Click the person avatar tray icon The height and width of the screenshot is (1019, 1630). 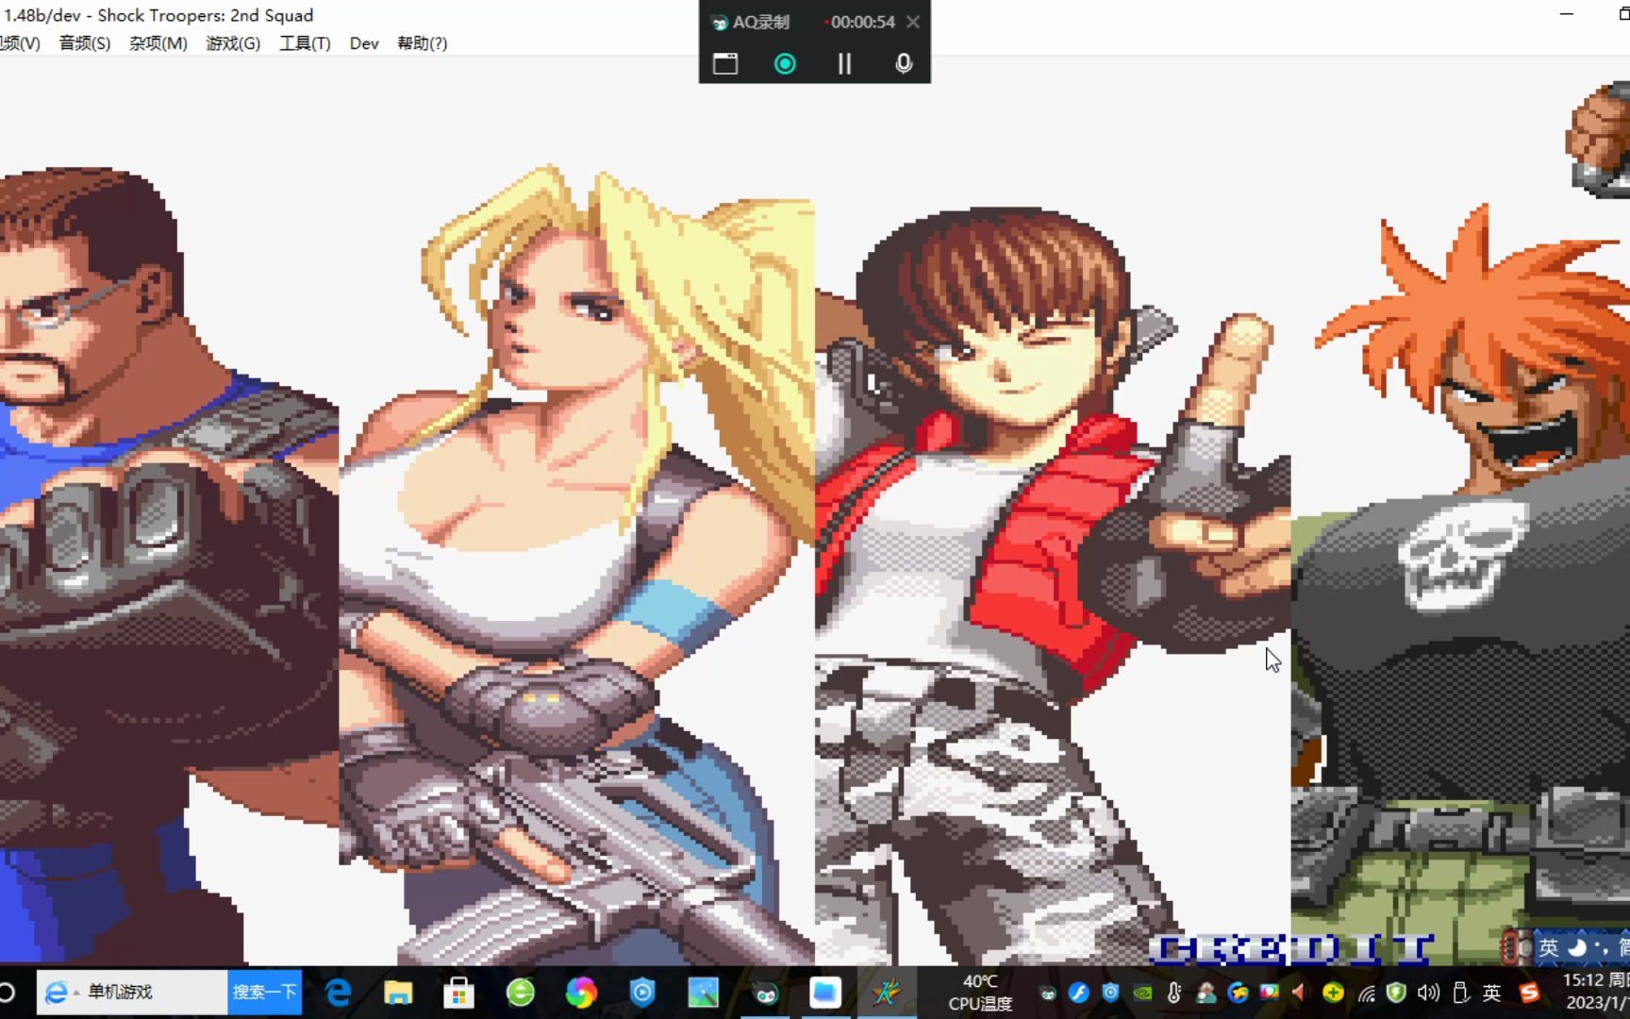coord(1206,993)
